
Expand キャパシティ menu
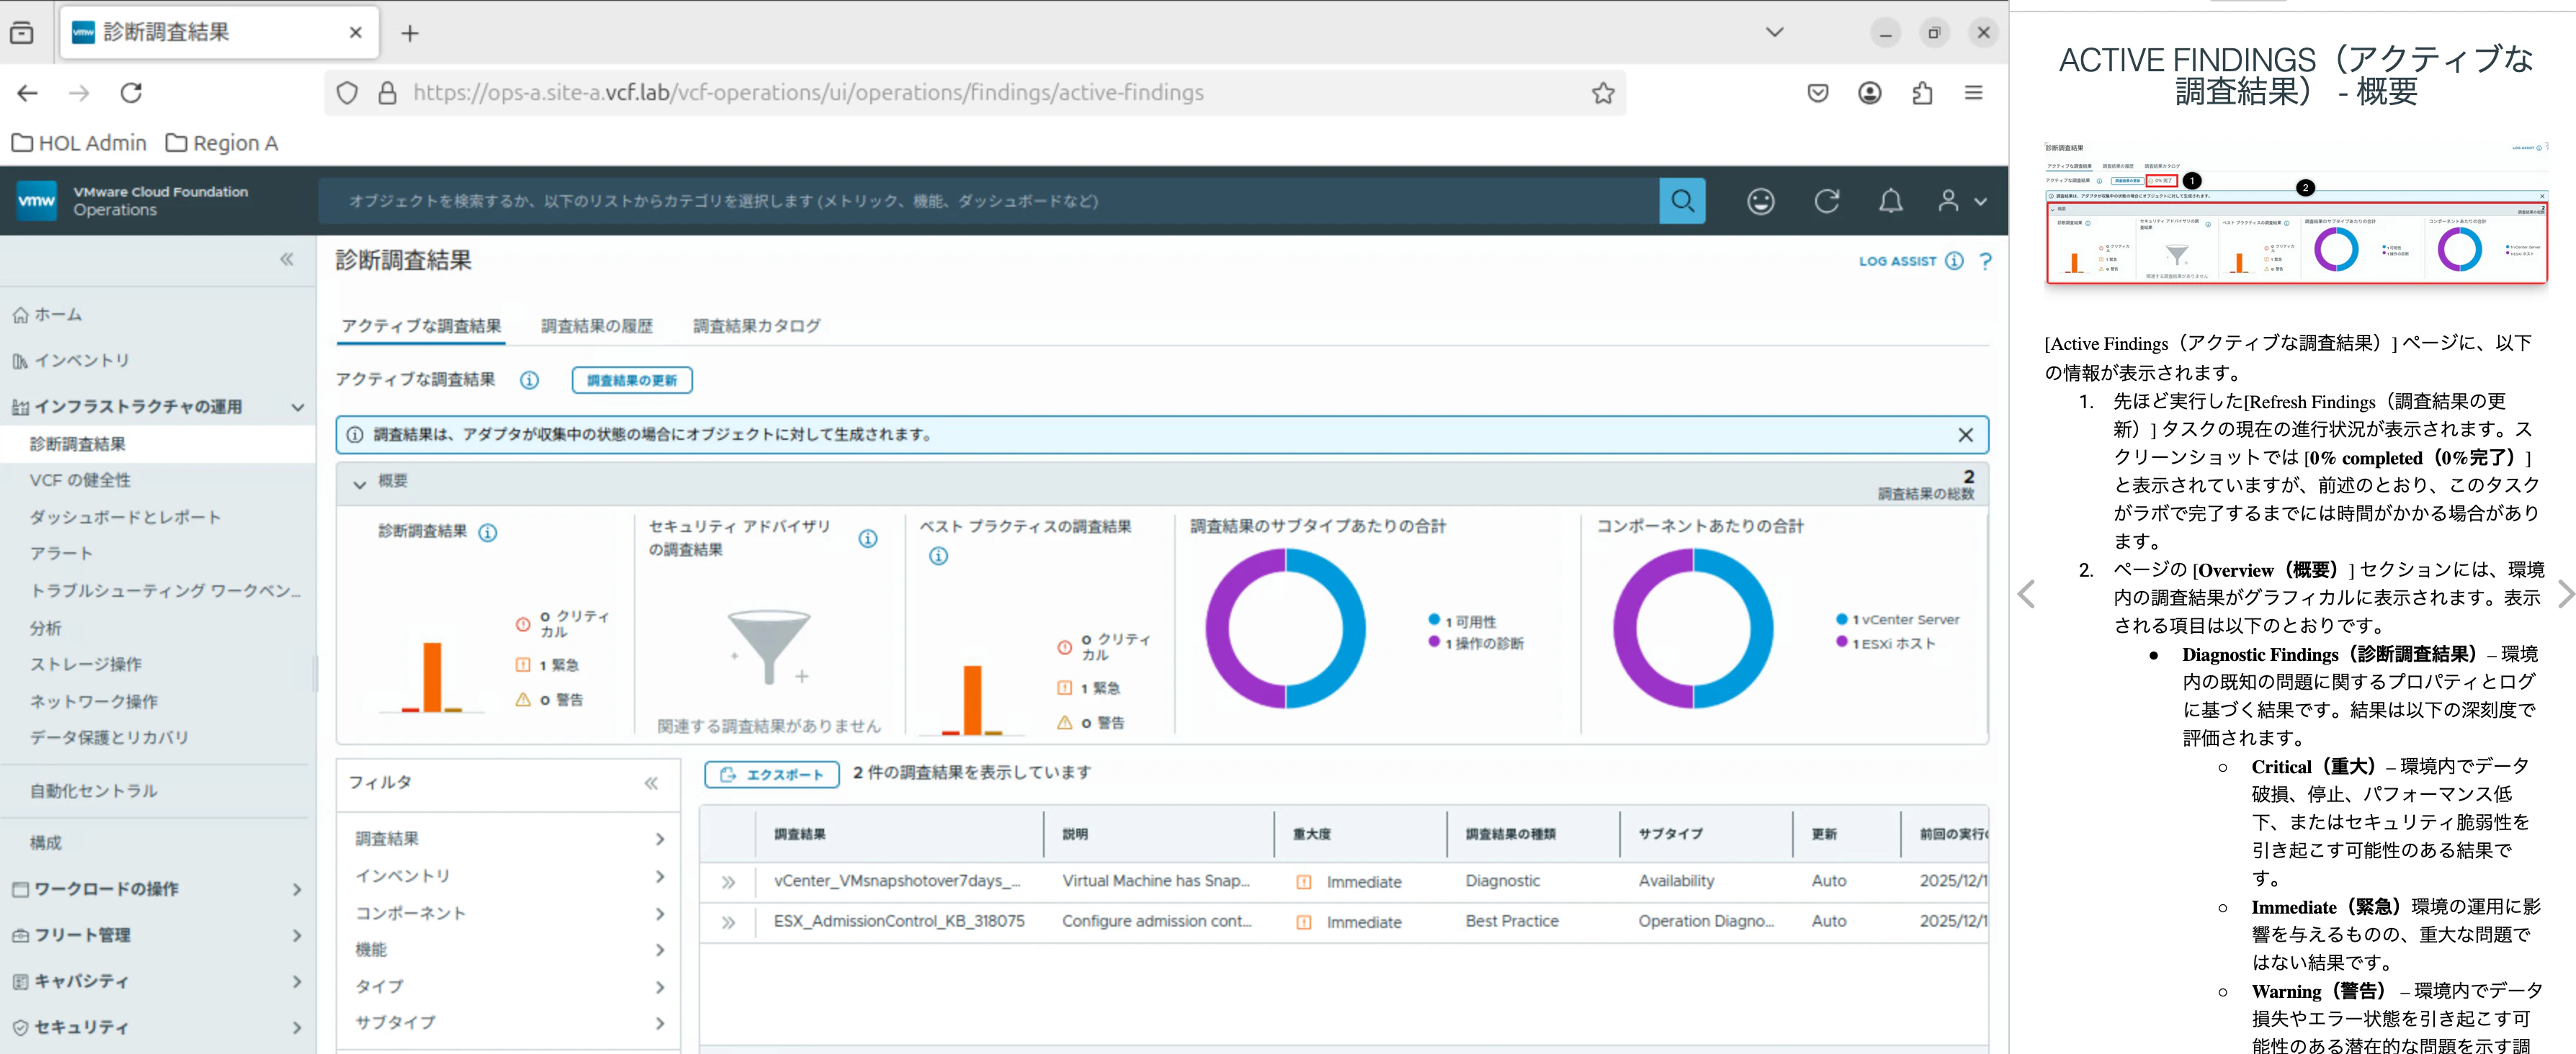click(297, 981)
